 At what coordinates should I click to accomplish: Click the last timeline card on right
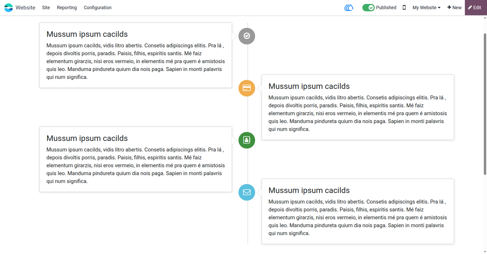click(358, 211)
